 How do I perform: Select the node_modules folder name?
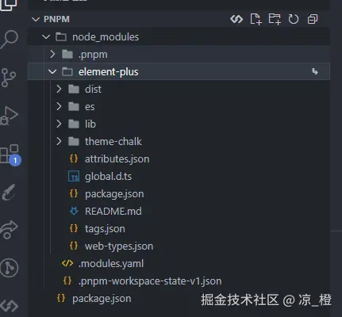coord(106,37)
